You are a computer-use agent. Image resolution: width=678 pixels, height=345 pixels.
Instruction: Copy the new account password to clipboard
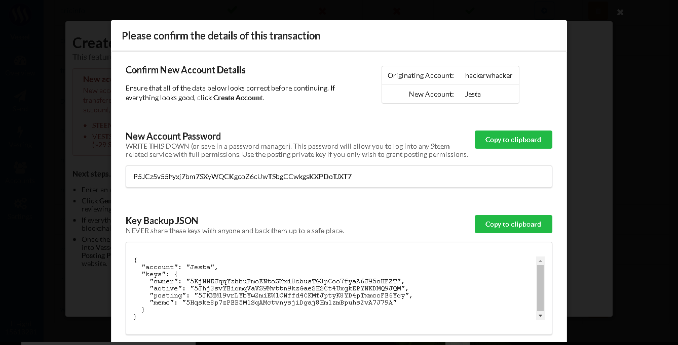pos(513,140)
